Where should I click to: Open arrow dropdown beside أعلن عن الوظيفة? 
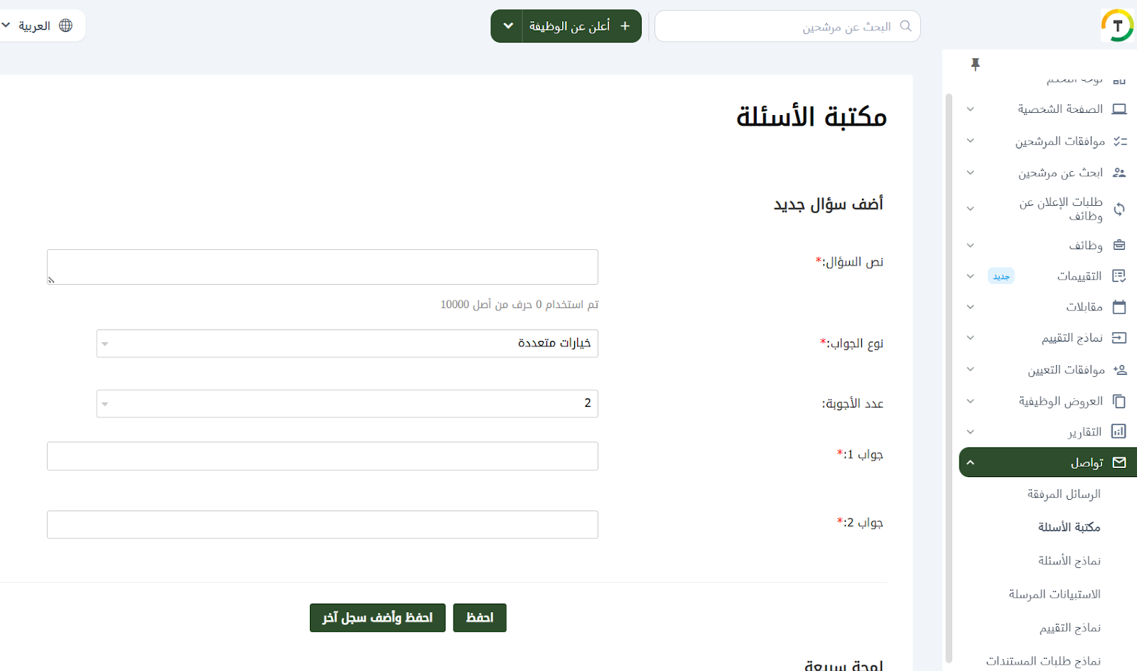(508, 26)
